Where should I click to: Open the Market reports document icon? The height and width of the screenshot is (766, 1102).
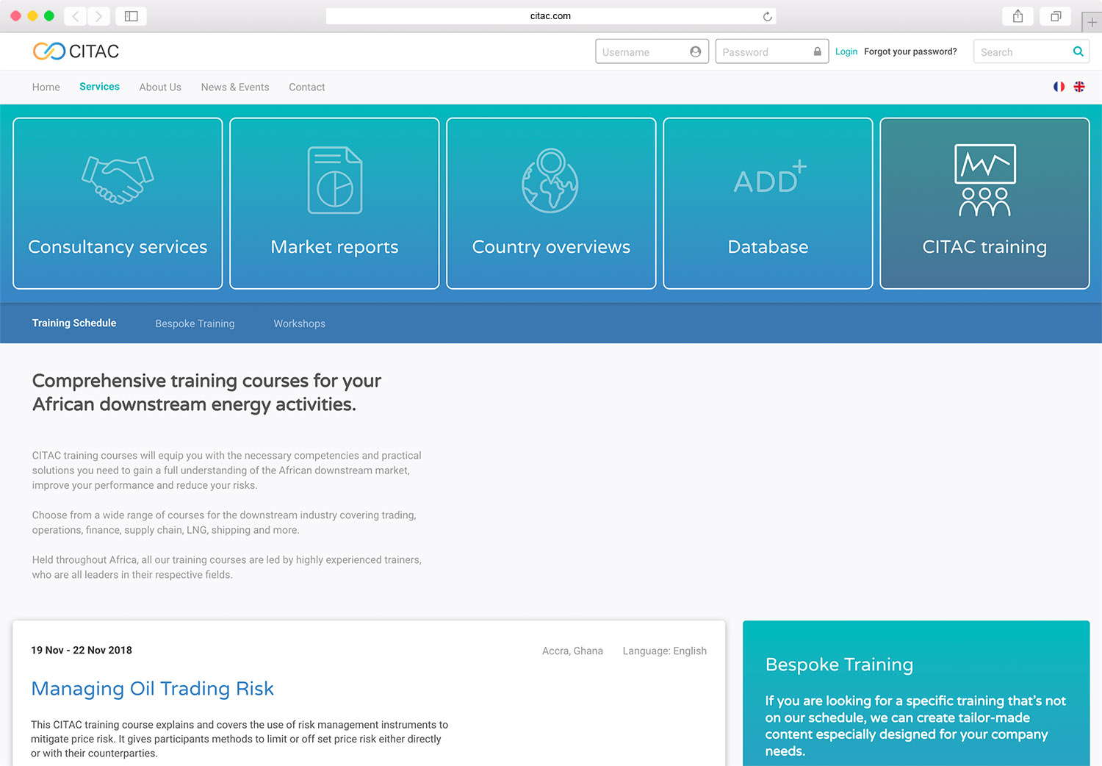pyautogui.click(x=334, y=180)
